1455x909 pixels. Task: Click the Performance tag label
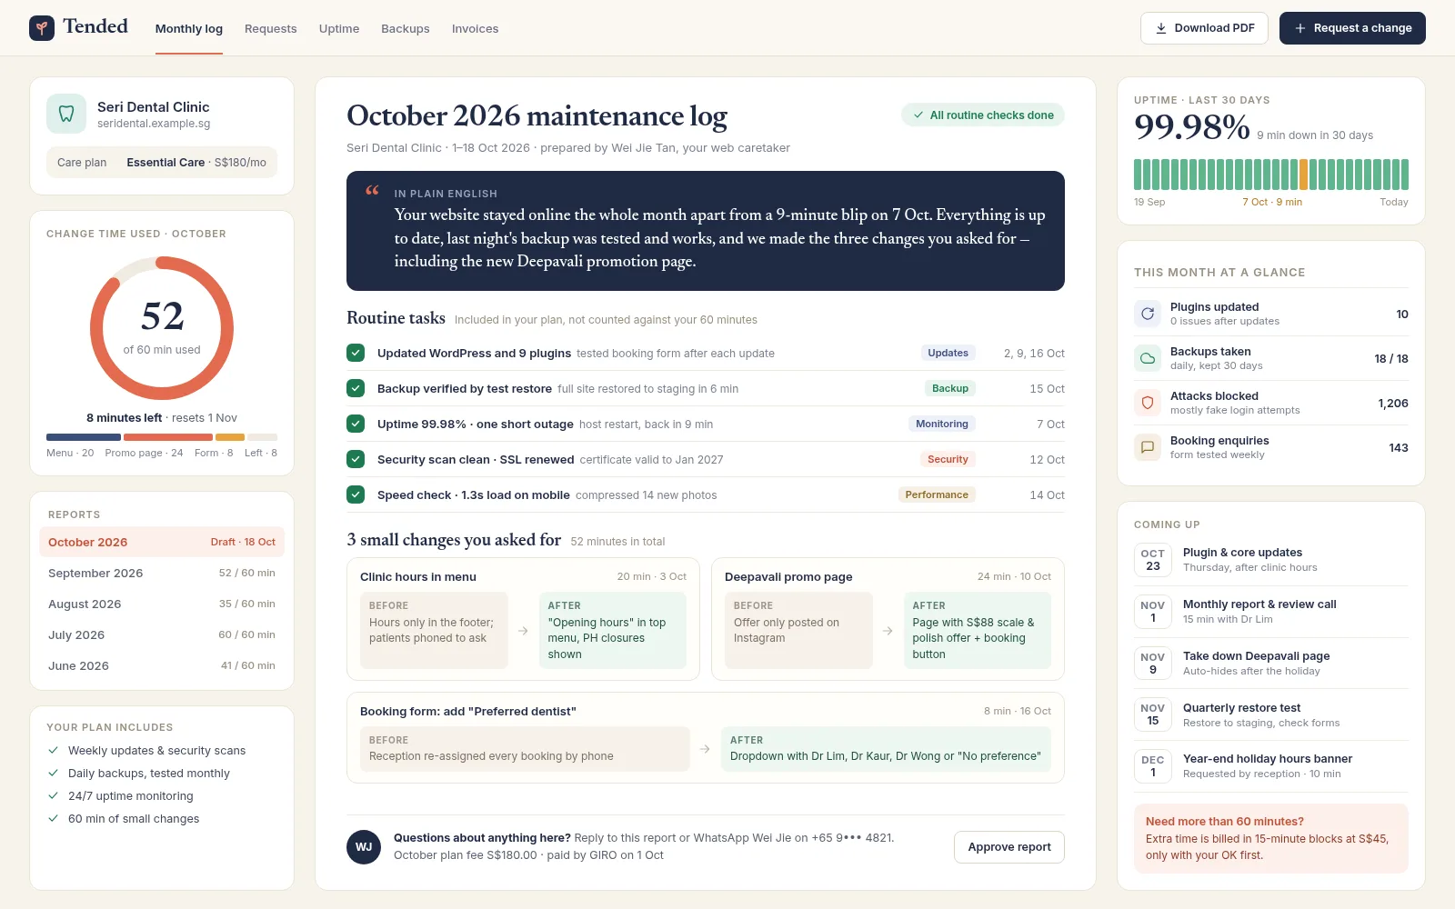[x=937, y=494]
